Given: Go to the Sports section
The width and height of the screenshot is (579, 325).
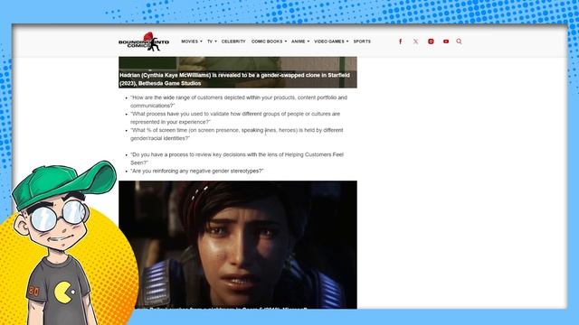Looking at the screenshot, I should (362, 42).
